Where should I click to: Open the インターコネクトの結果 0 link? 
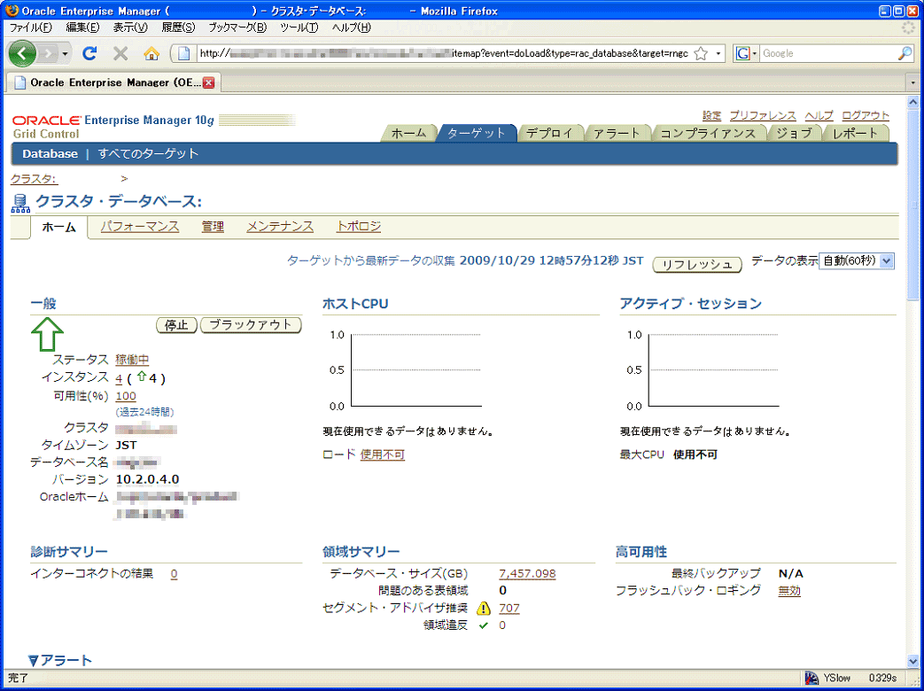click(x=175, y=574)
